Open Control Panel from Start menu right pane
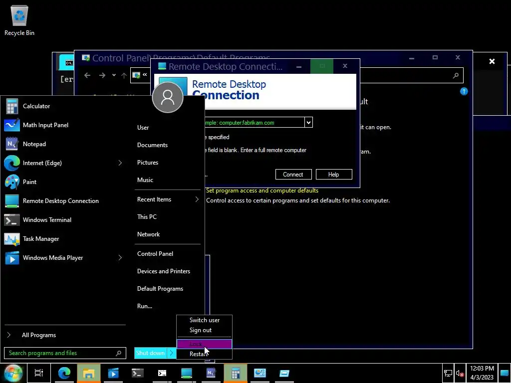This screenshot has height=383, width=511. [168, 254]
